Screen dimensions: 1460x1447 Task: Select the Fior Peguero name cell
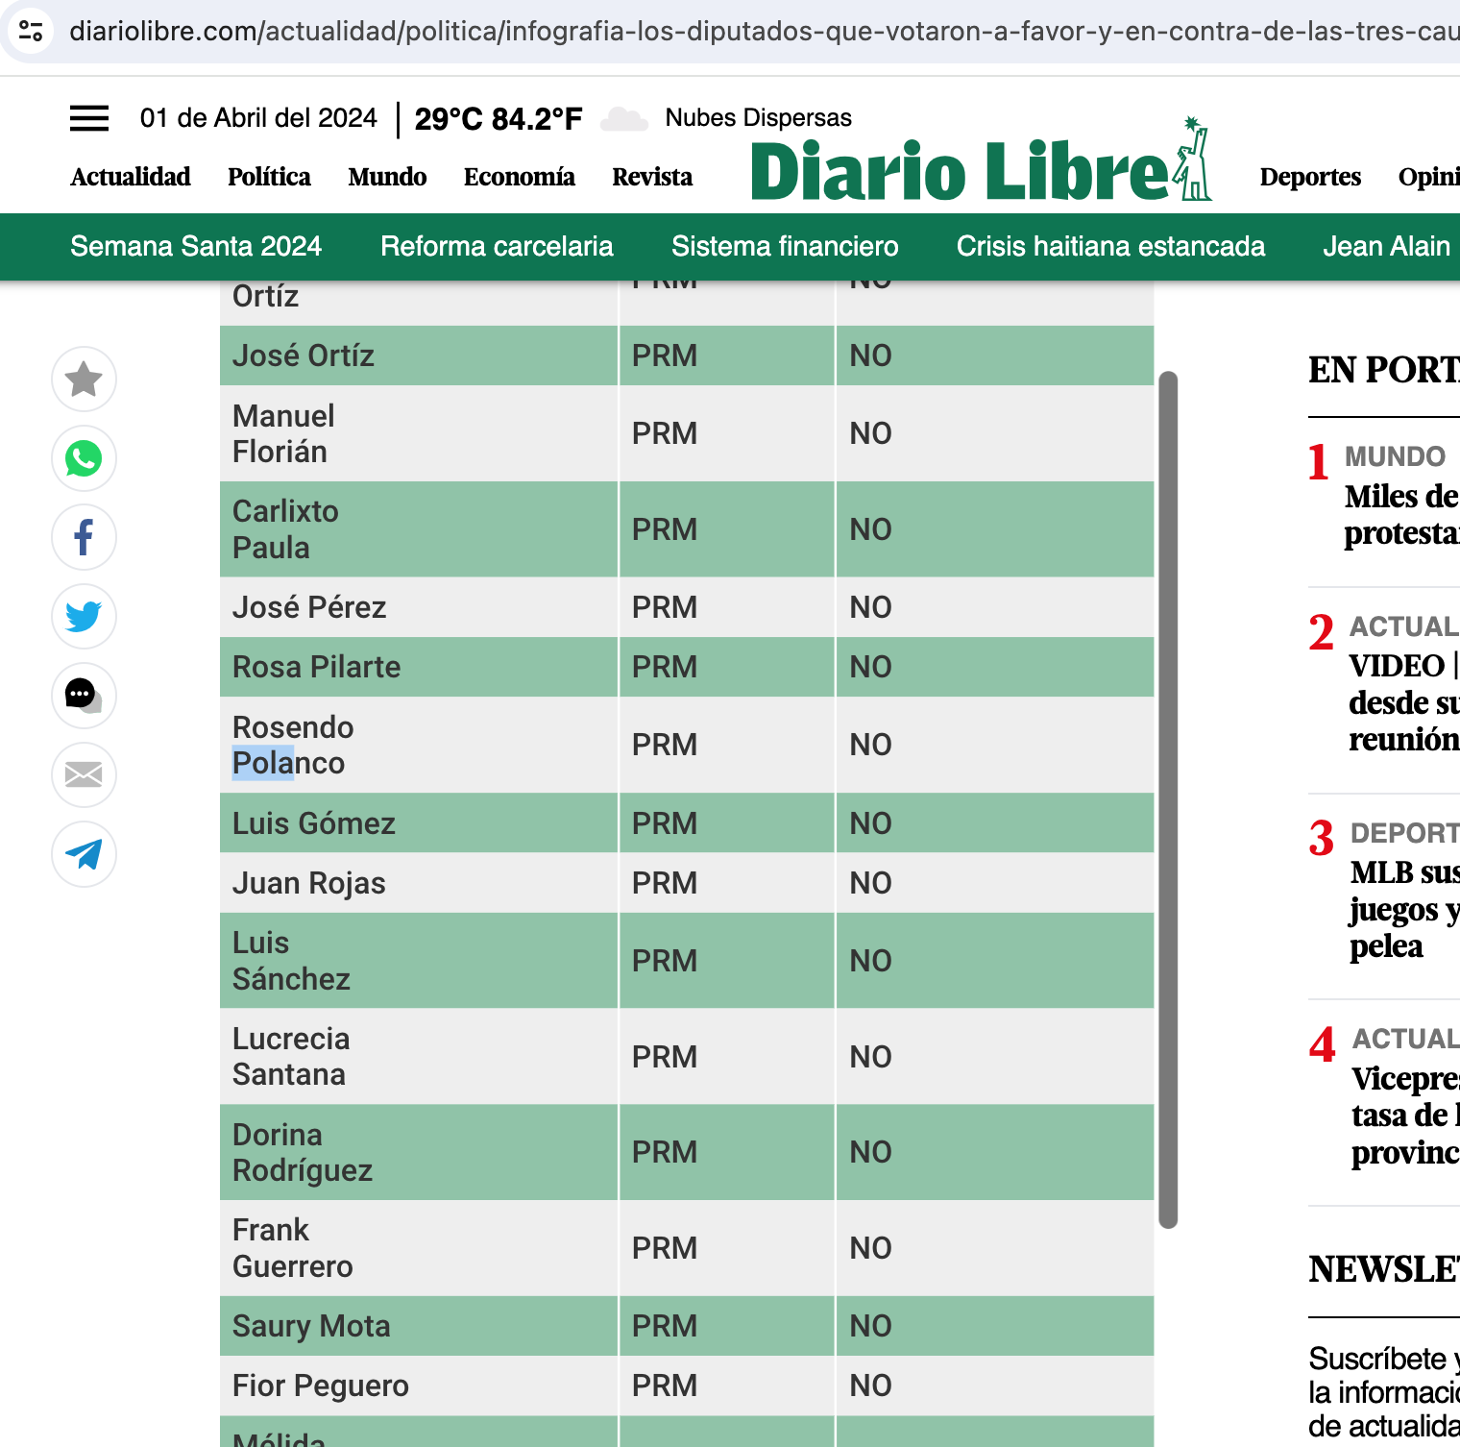pos(419,1386)
